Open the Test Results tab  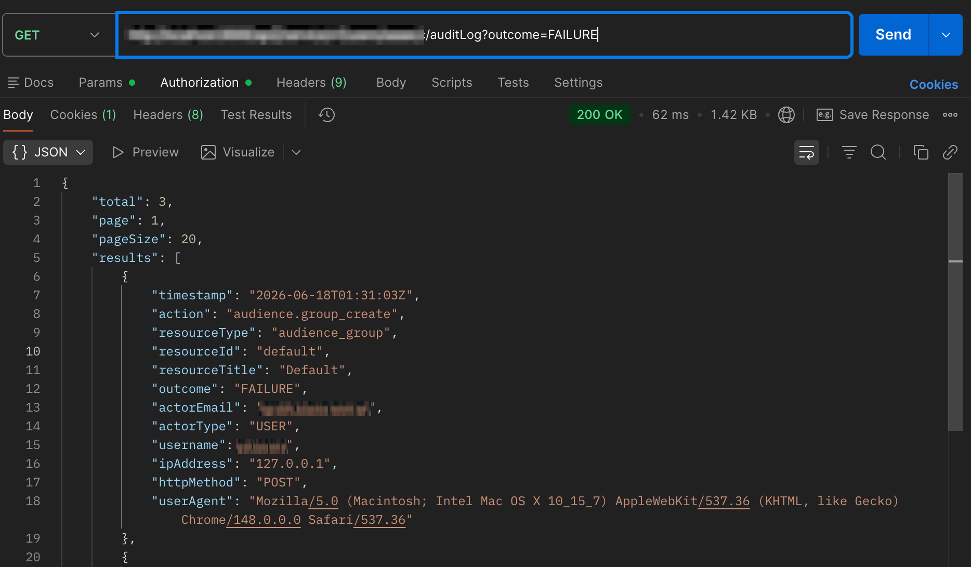pyautogui.click(x=256, y=115)
